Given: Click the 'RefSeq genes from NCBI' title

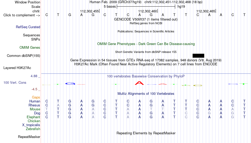Looking at the screenshot, I should click(146, 23).
